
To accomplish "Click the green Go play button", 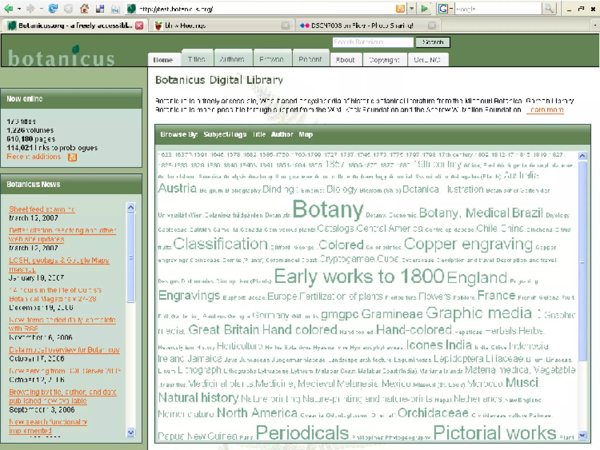I will pyautogui.click(x=424, y=9).
